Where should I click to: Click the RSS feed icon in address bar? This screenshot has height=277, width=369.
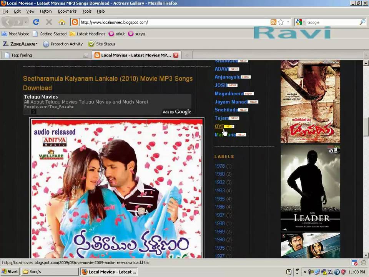pyautogui.click(x=273, y=22)
